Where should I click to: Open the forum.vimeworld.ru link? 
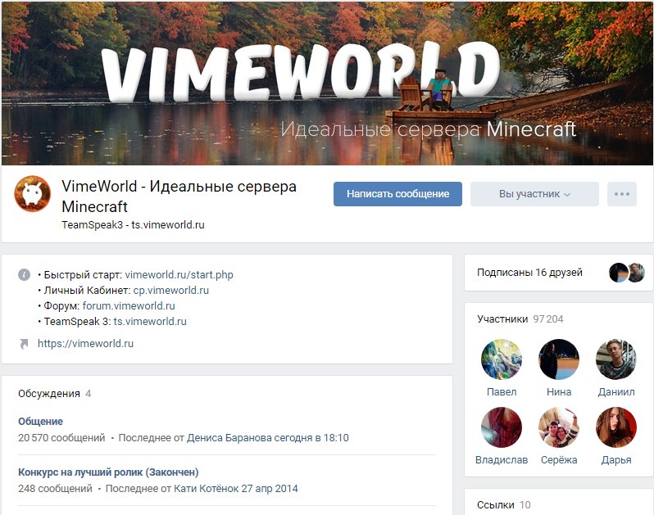click(x=129, y=306)
